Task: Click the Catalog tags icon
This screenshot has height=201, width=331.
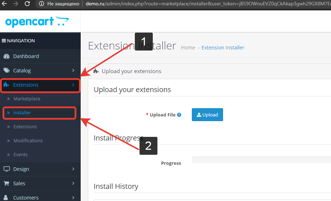Action: tap(6, 71)
